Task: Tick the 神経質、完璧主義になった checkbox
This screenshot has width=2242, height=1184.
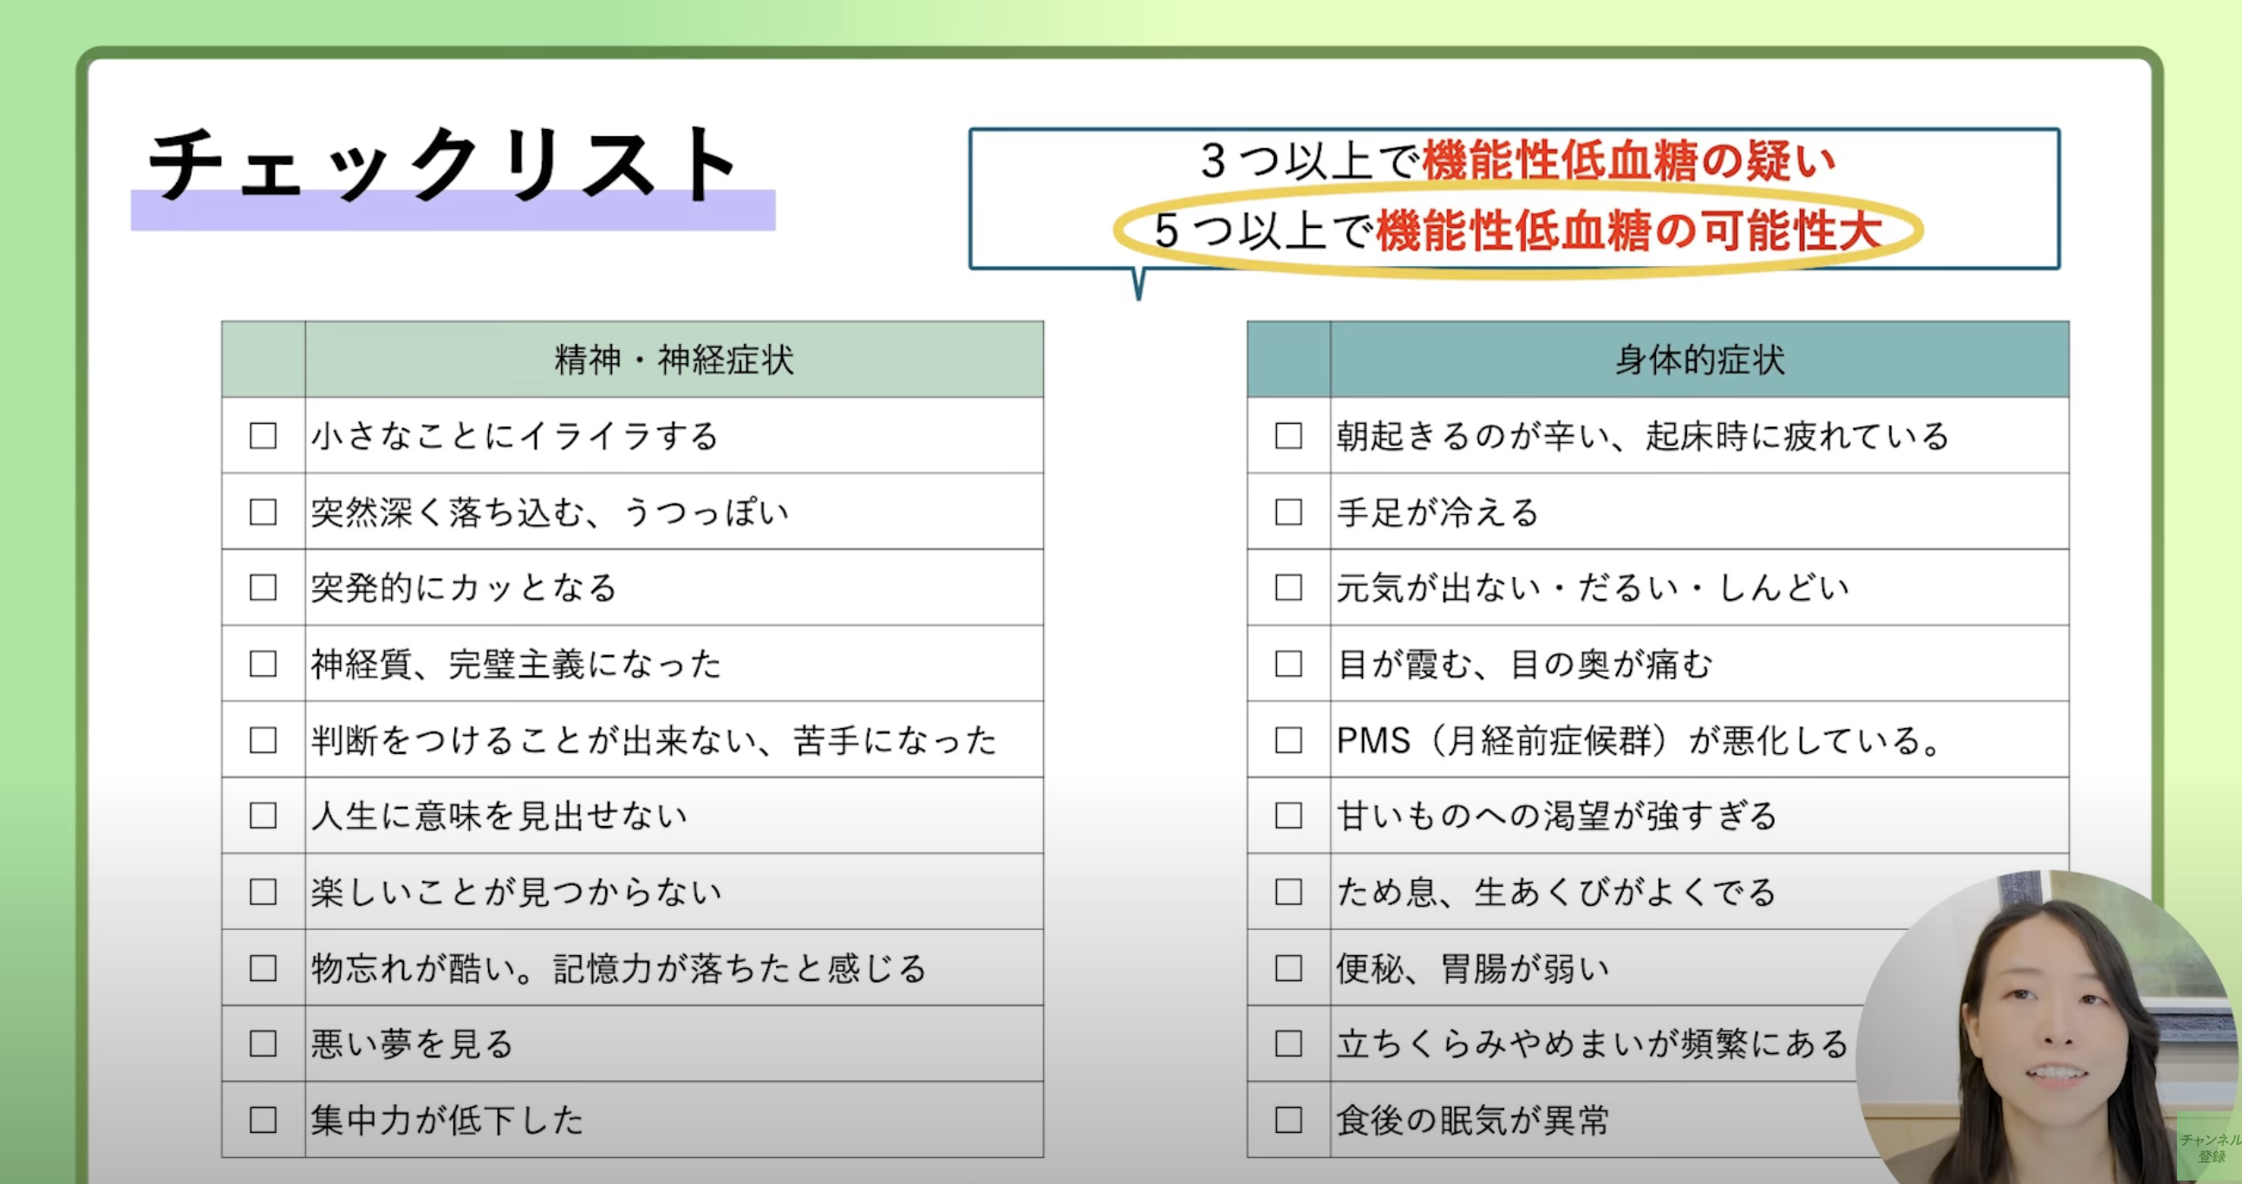Action: [x=263, y=664]
